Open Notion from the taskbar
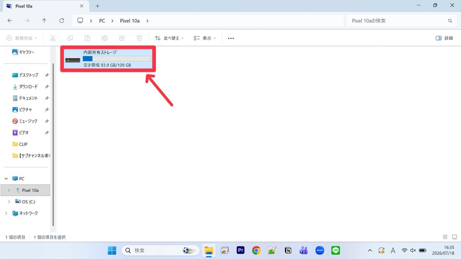461x259 pixels. [x=288, y=250]
